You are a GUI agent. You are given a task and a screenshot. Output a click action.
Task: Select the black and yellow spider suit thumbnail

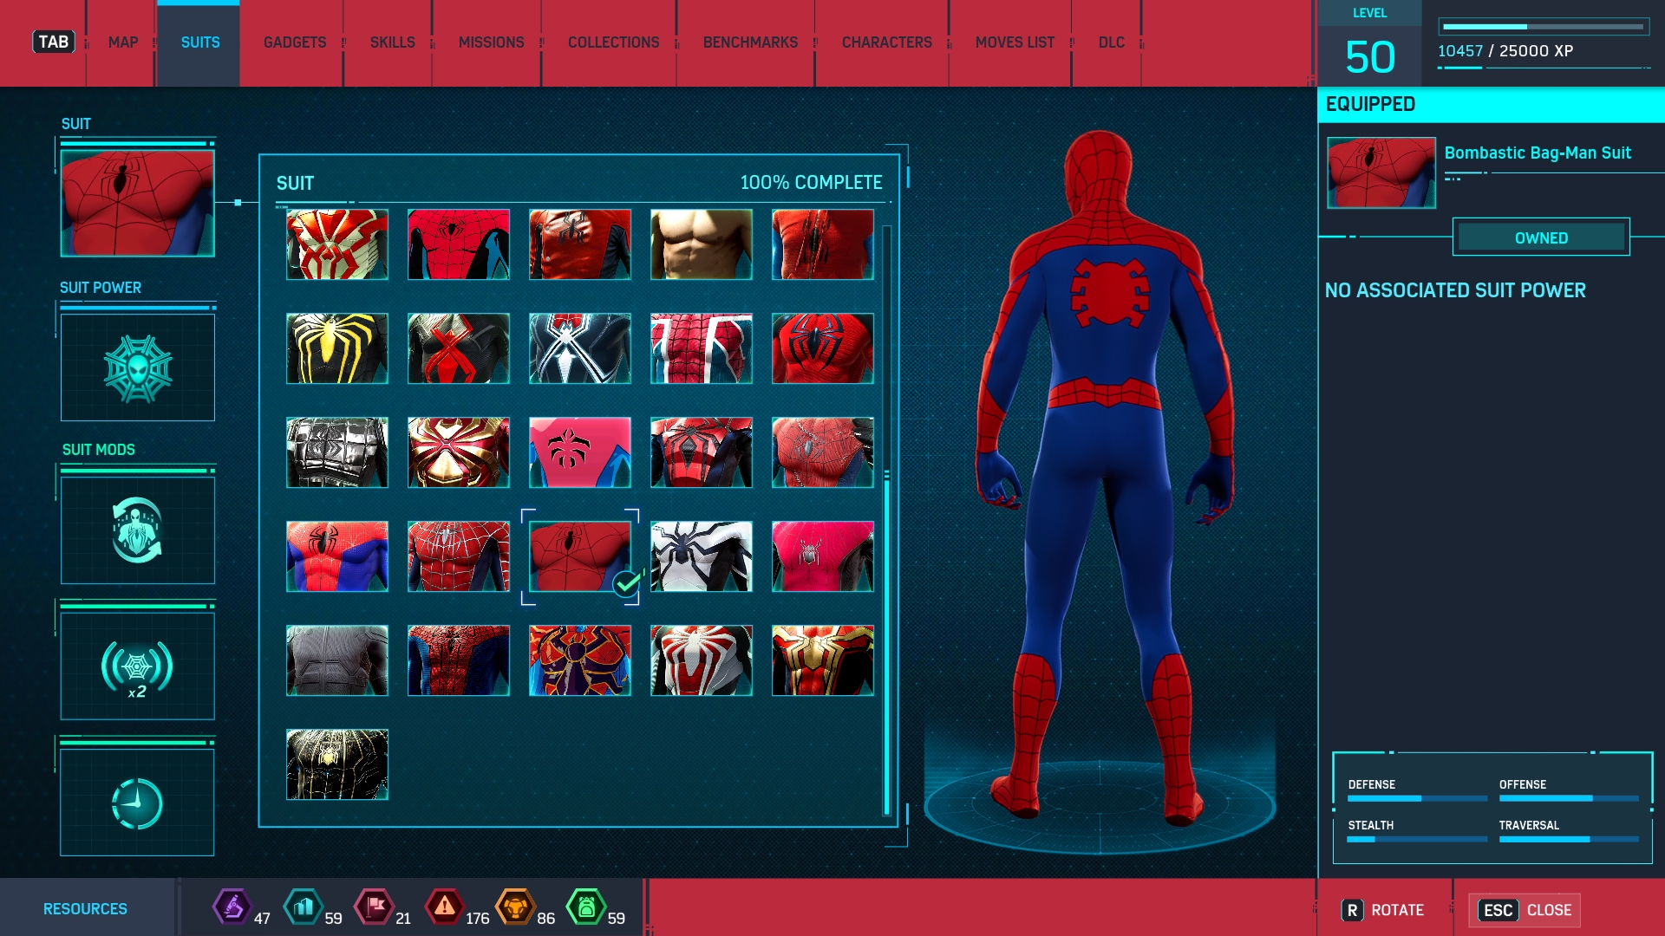[x=337, y=348]
